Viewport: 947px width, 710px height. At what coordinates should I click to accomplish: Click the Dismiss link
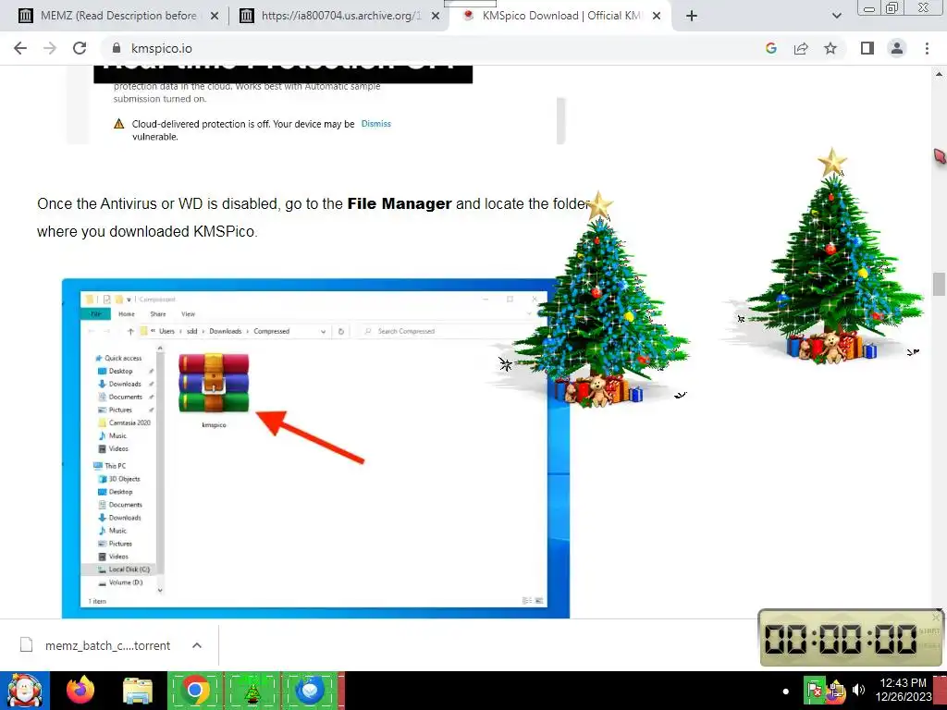[375, 124]
